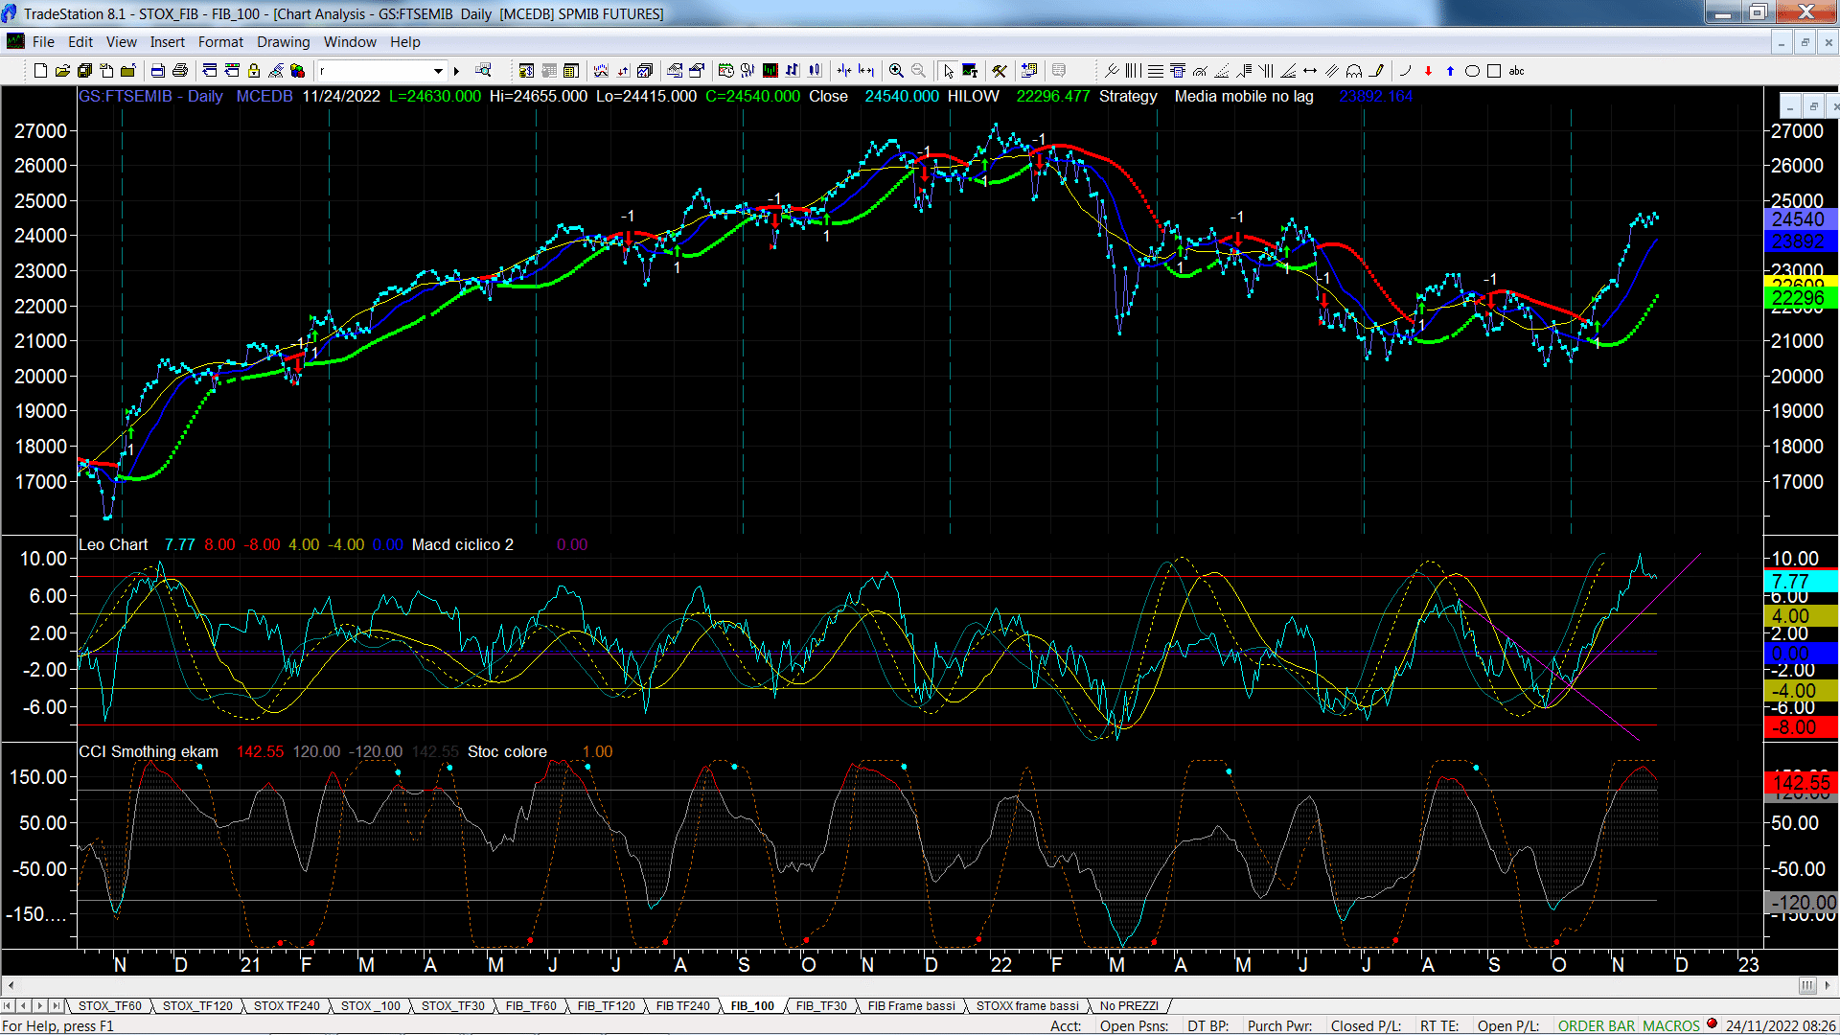The height and width of the screenshot is (1035, 1840).
Task: Open the Edit menu
Action: 80,42
